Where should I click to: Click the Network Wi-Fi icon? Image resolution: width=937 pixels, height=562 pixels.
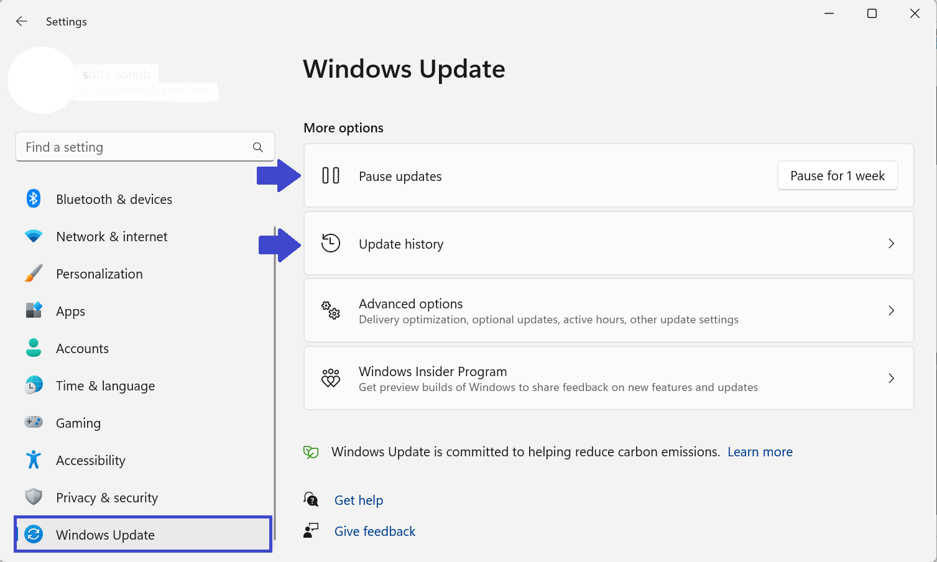click(x=34, y=236)
